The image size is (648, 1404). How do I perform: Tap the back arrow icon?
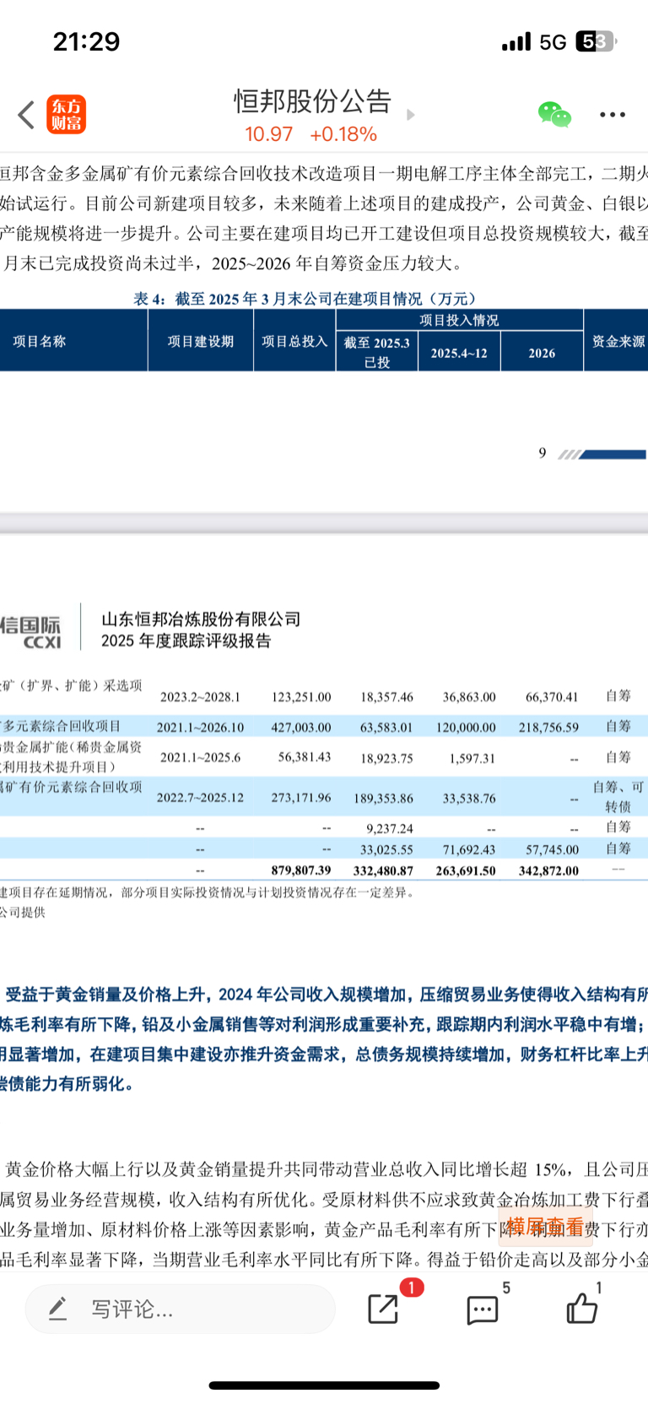[26, 115]
